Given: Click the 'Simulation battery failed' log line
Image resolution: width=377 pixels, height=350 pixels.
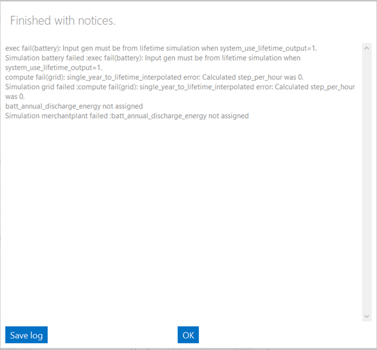Looking at the screenshot, I should (x=152, y=58).
